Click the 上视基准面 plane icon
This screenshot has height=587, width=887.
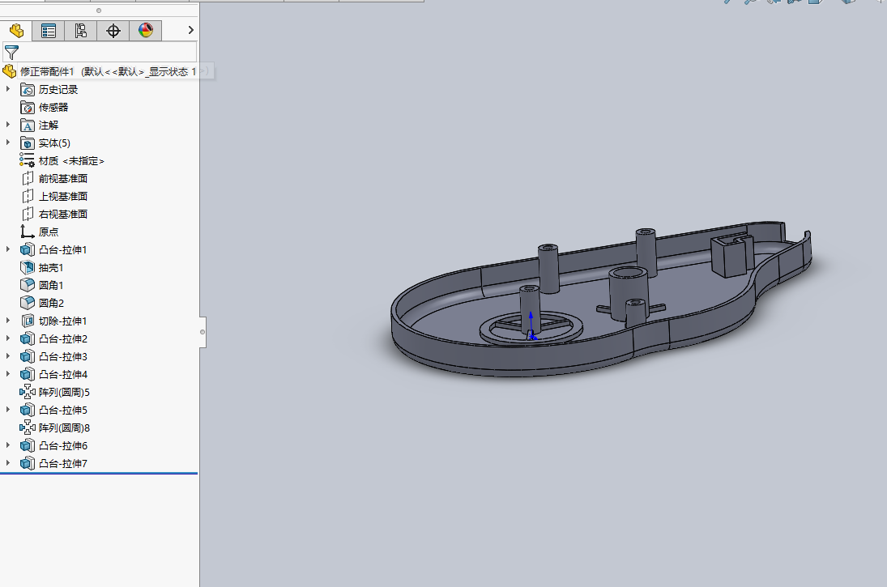pyautogui.click(x=28, y=196)
